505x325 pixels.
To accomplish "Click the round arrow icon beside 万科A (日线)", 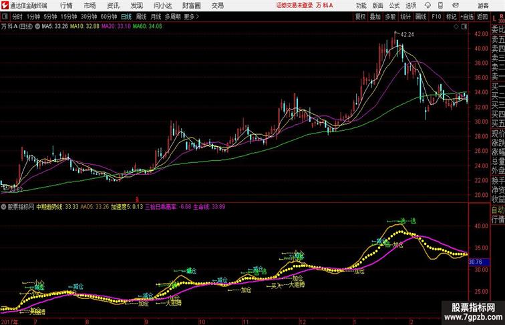I will [x=37, y=27].
